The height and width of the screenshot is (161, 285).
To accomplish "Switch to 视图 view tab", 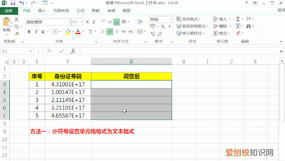I will click(x=126, y=11).
